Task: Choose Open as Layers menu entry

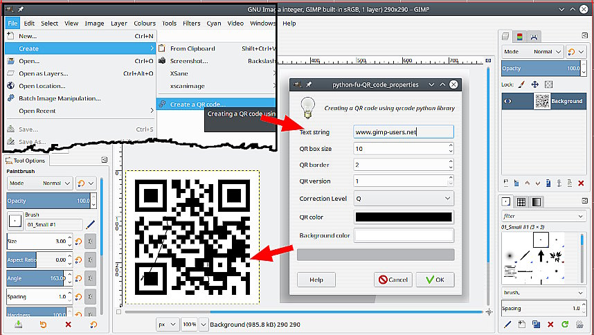Action: pyautogui.click(x=80, y=73)
